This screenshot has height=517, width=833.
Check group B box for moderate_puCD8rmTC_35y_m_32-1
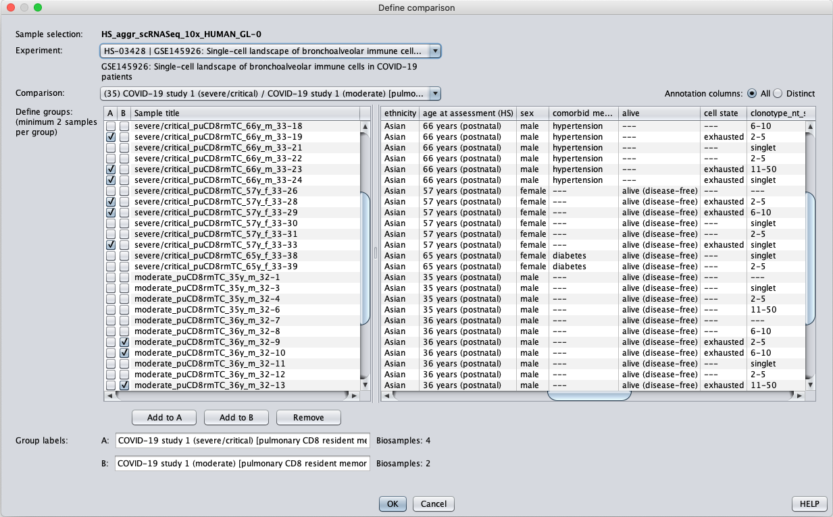click(x=124, y=277)
